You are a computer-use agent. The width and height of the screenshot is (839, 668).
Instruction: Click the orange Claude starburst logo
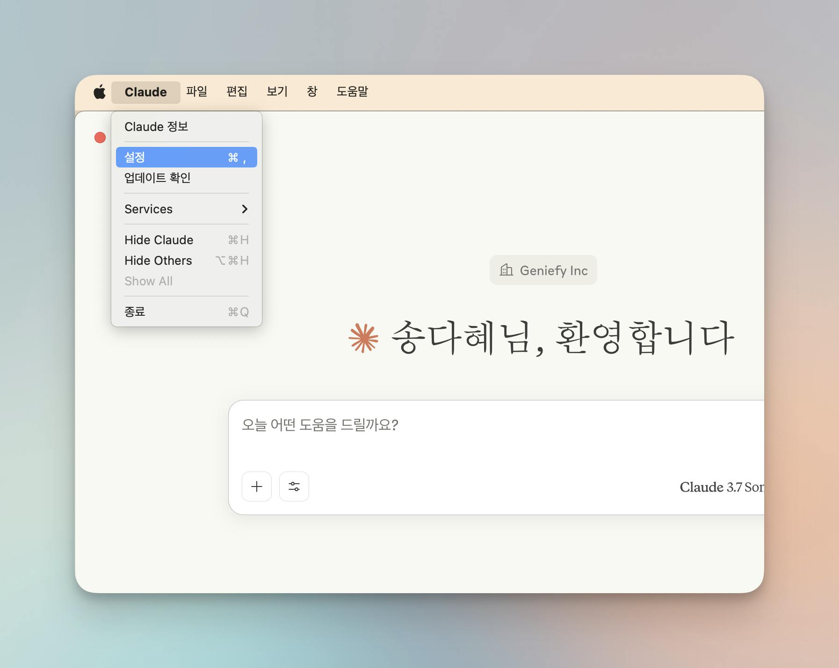point(363,338)
